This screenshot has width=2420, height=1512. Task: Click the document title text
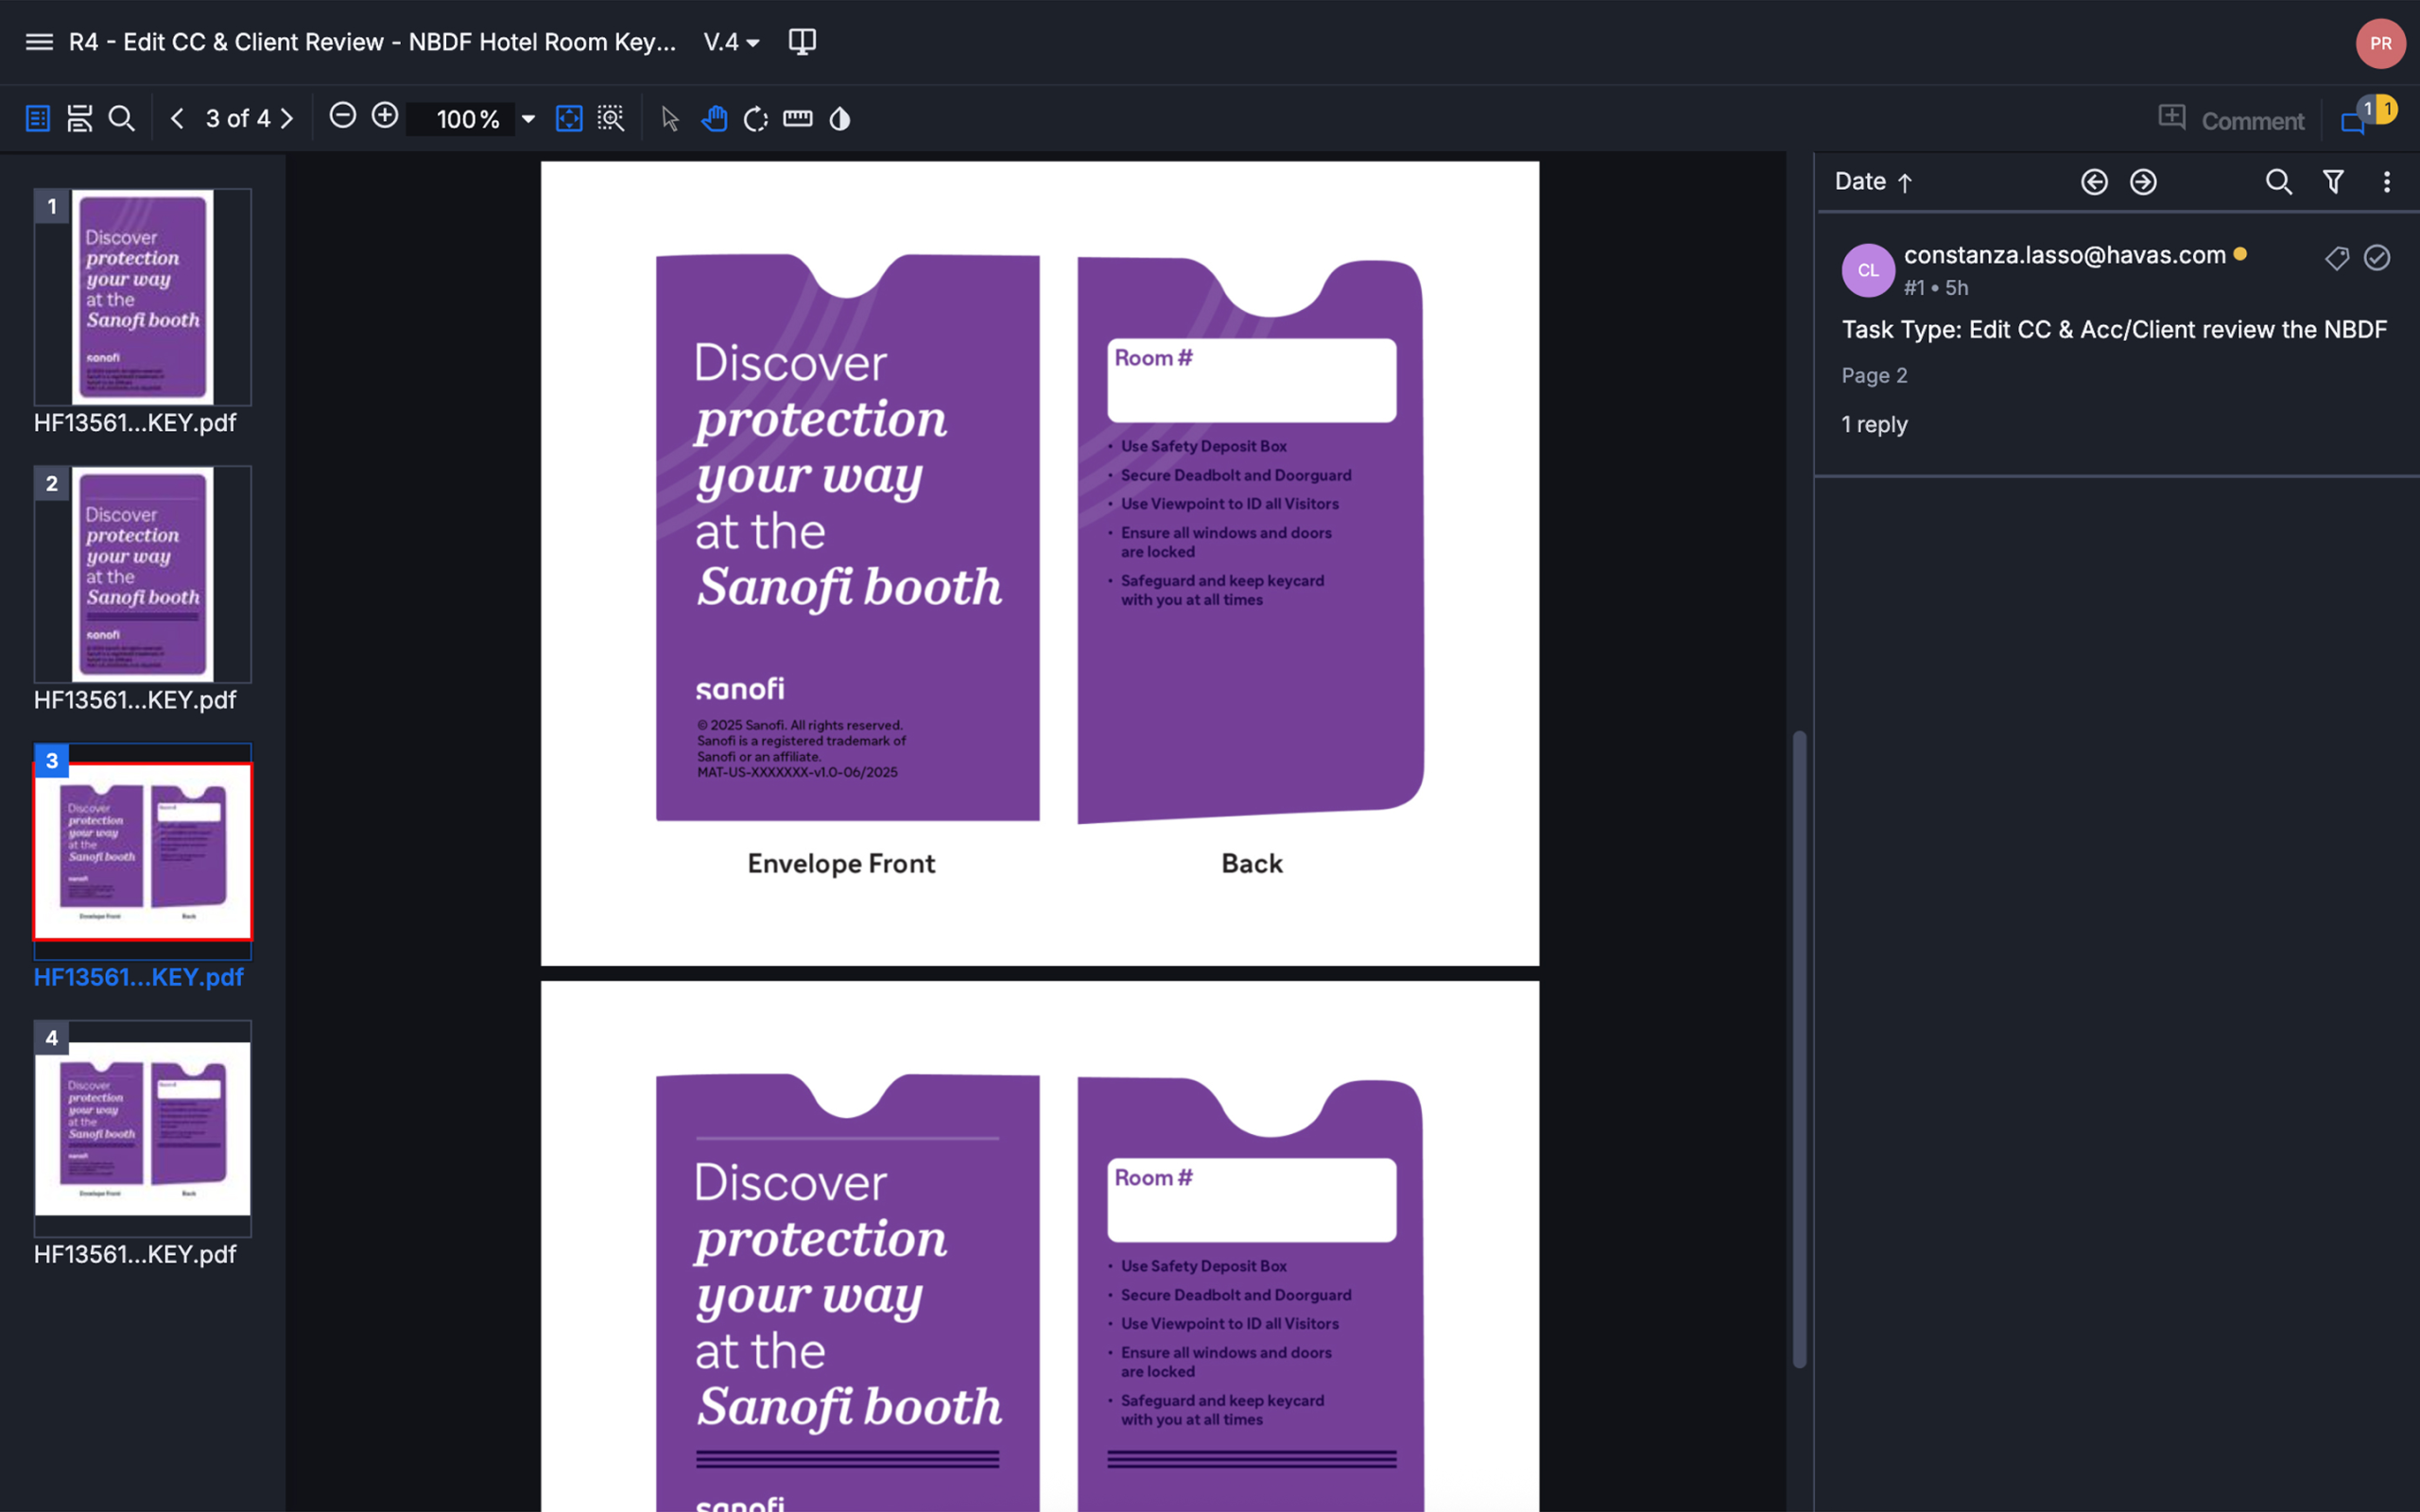coord(372,42)
